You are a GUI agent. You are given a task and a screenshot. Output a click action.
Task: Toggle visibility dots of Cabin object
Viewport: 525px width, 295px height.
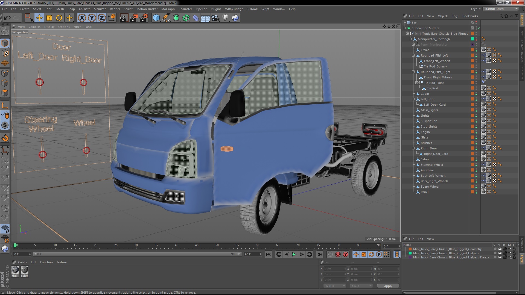click(x=476, y=93)
